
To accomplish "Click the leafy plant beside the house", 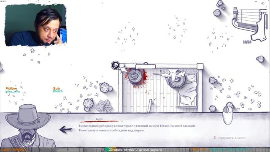I will coord(104,106).
